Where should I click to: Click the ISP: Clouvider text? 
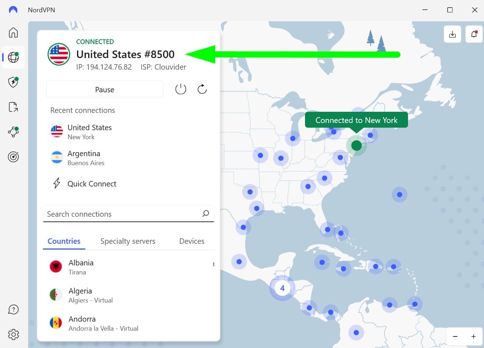(x=163, y=67)
